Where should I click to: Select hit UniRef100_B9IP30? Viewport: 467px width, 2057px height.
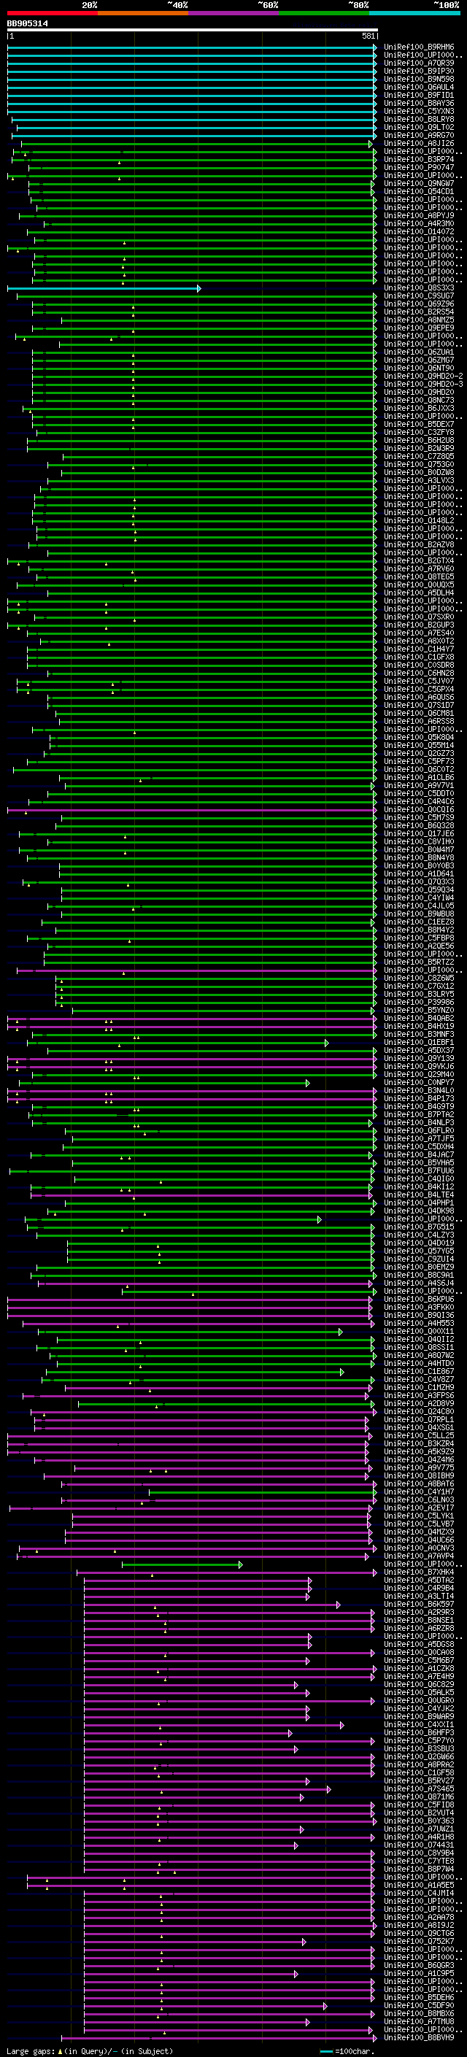pyautogui.click(x=419, y=71)
